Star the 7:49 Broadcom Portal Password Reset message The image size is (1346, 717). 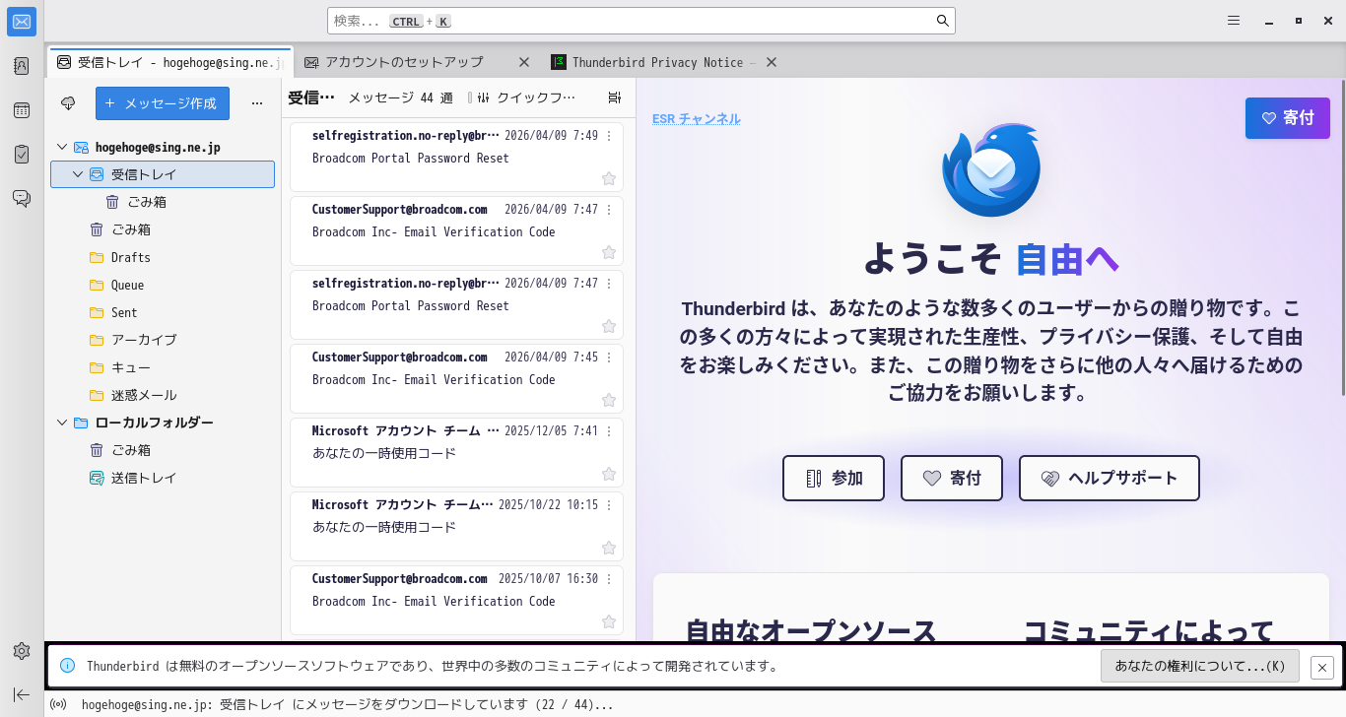609,178
